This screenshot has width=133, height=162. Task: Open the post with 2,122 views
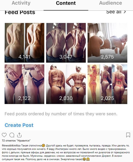coord(24,84)
